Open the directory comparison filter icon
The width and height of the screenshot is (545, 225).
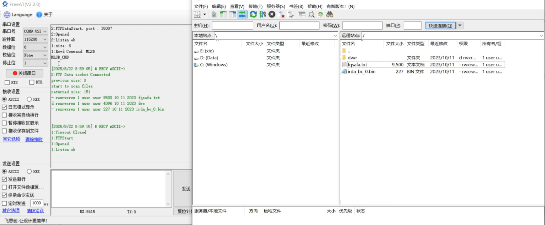[x=302, y=14]
